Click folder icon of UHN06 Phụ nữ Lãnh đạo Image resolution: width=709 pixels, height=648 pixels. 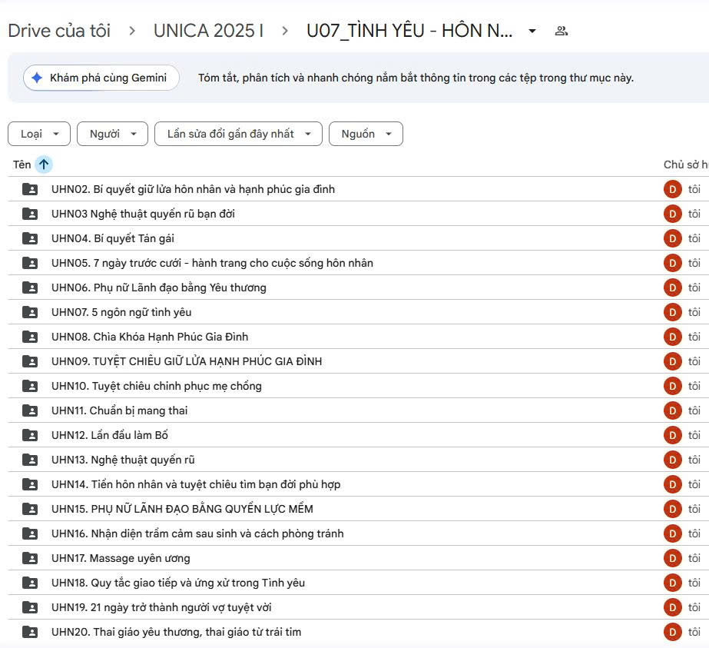pos(30,287)
